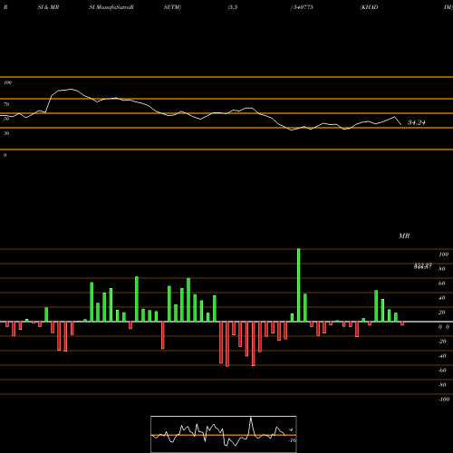Click the '540775' code in header
453x453 pixels.
303,7
